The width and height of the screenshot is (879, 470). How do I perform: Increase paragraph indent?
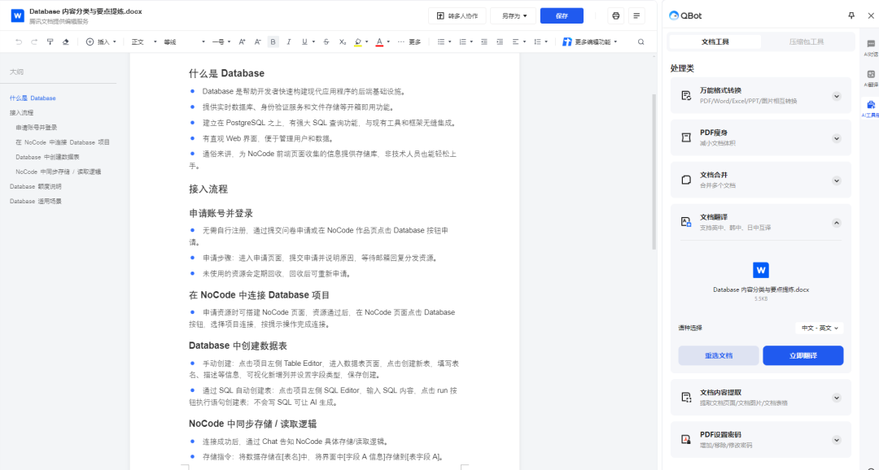point(500,41)
